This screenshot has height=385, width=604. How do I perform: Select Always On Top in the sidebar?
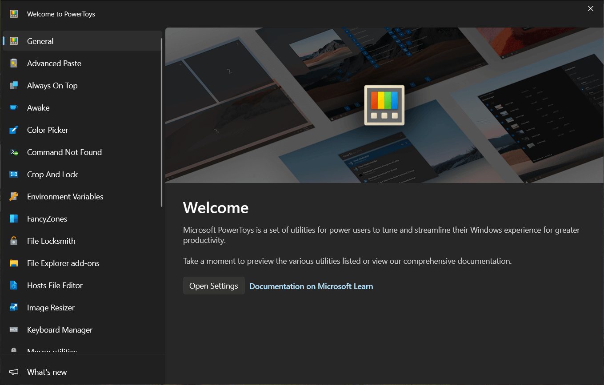(x=52, y=85)
